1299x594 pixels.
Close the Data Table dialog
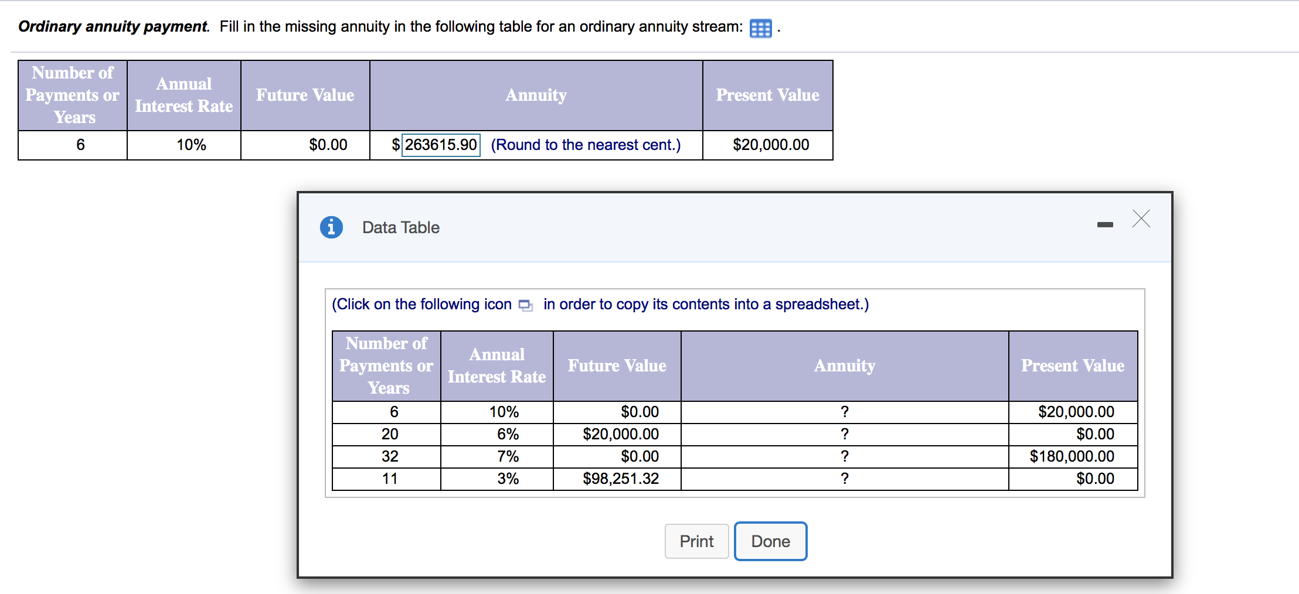[1141, 219]
